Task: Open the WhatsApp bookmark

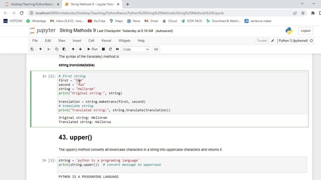Action: [36, 21]
